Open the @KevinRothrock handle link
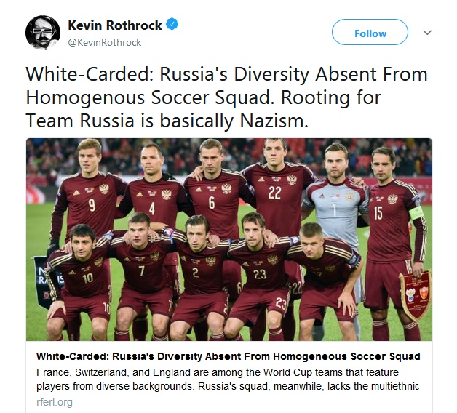 pyautogui.click(x=105, y=42)
